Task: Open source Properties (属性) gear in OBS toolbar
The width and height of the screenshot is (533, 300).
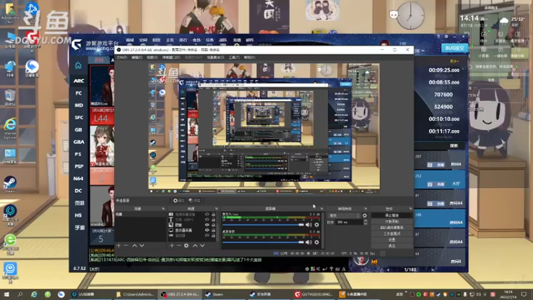Action: coord(179,201)
